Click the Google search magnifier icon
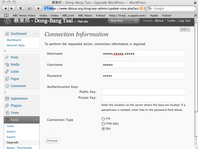198x149 pixels. pyautogui.click(x=150, y=9)
